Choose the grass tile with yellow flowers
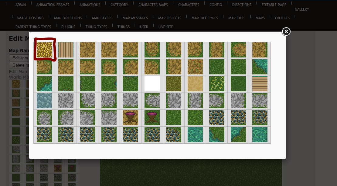The width and height of the screenshot is (337, 186). [217, 84]
